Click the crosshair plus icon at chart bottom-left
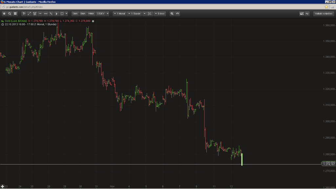The height and width of the screenshot is (189, 336). pyautogui.click(x=2, y=187)
